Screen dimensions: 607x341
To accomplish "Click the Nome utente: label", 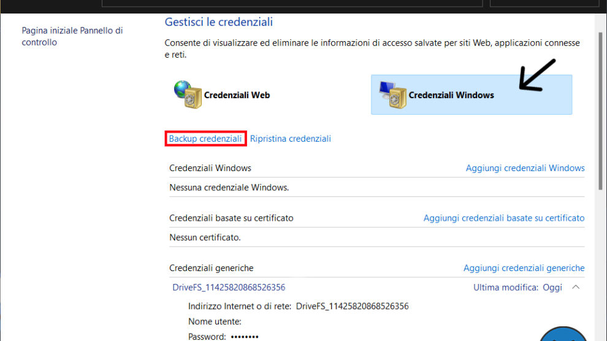I will tap(215, 321).
